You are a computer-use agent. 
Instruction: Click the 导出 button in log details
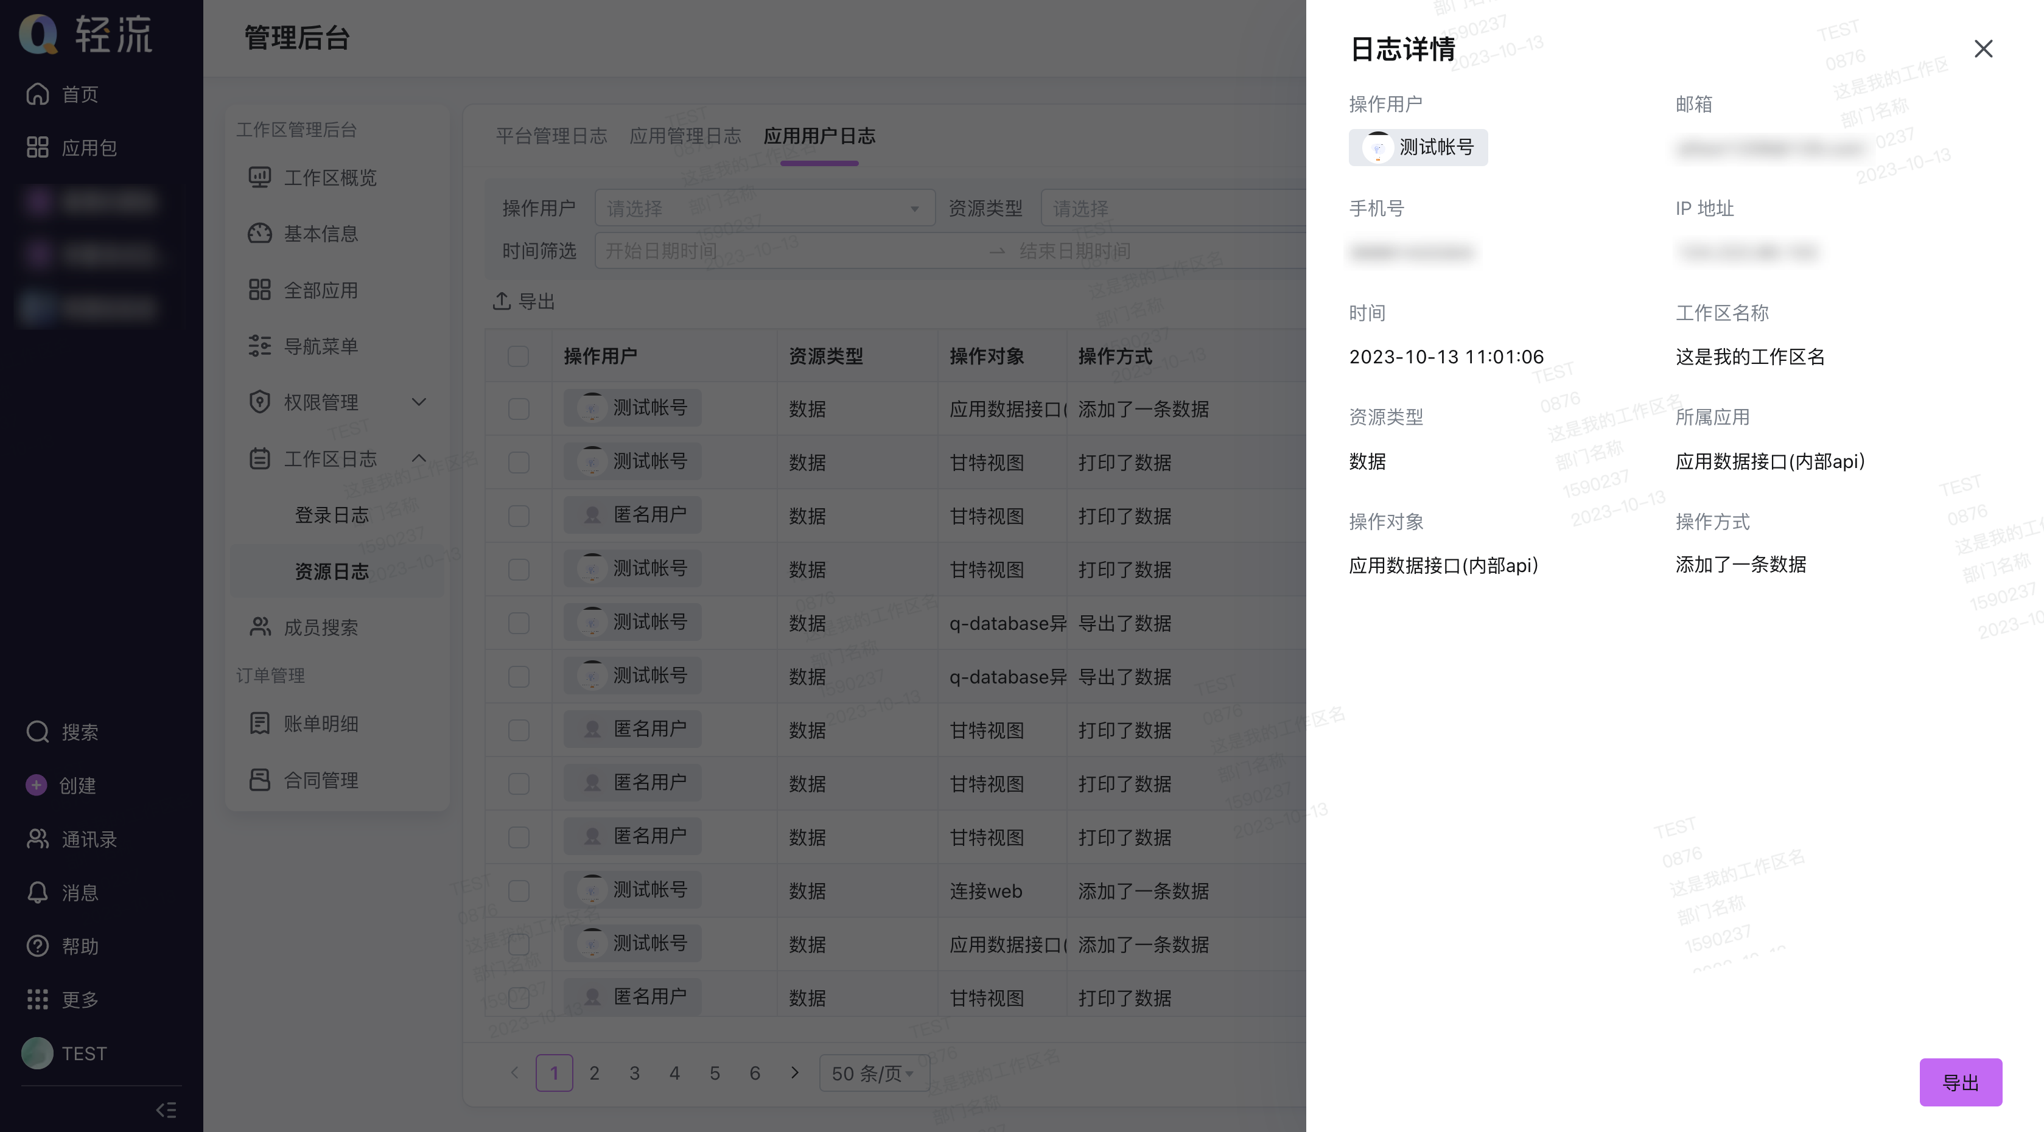1960,1082
